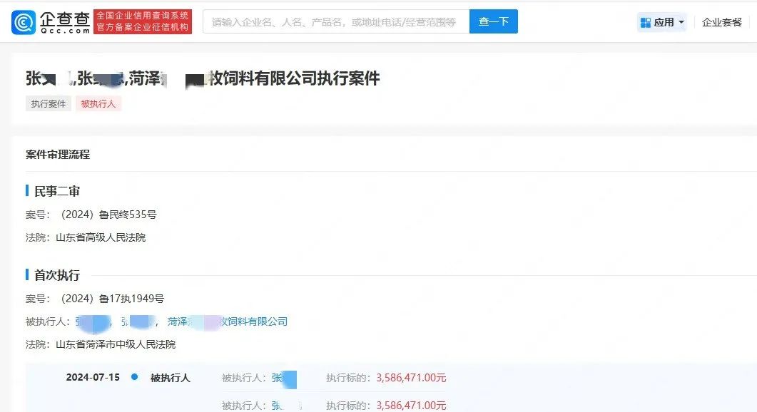Click the 执行案件 tag

[x=49, y=104]
